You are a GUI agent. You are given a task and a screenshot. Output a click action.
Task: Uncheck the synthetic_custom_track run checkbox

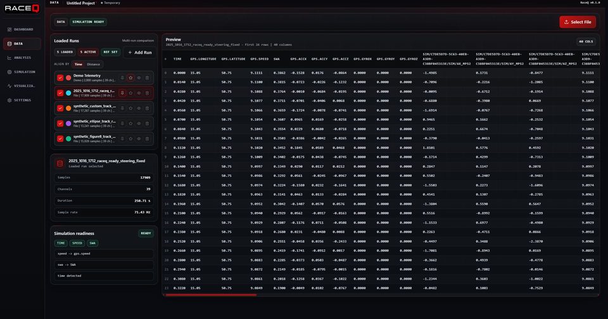[60, 108]
